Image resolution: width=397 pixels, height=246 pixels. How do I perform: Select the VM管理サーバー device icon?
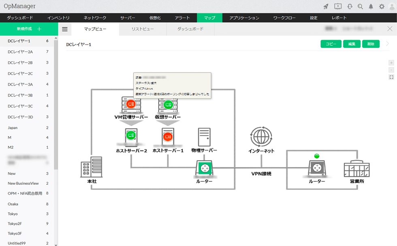click(131, 104)
